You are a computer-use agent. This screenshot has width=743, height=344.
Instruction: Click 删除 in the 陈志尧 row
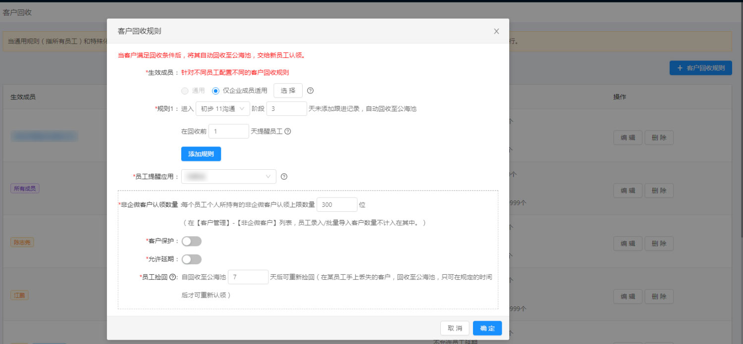pyautogui.click(x=659, y=244)
